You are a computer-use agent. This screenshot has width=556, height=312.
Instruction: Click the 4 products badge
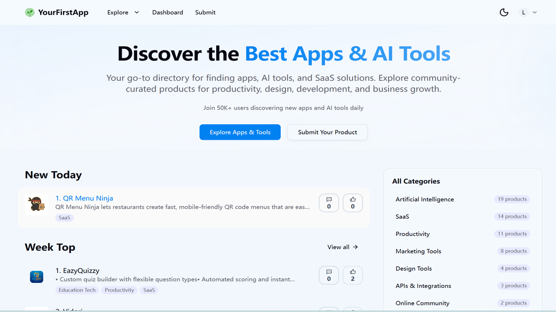(x=514, y=268)
